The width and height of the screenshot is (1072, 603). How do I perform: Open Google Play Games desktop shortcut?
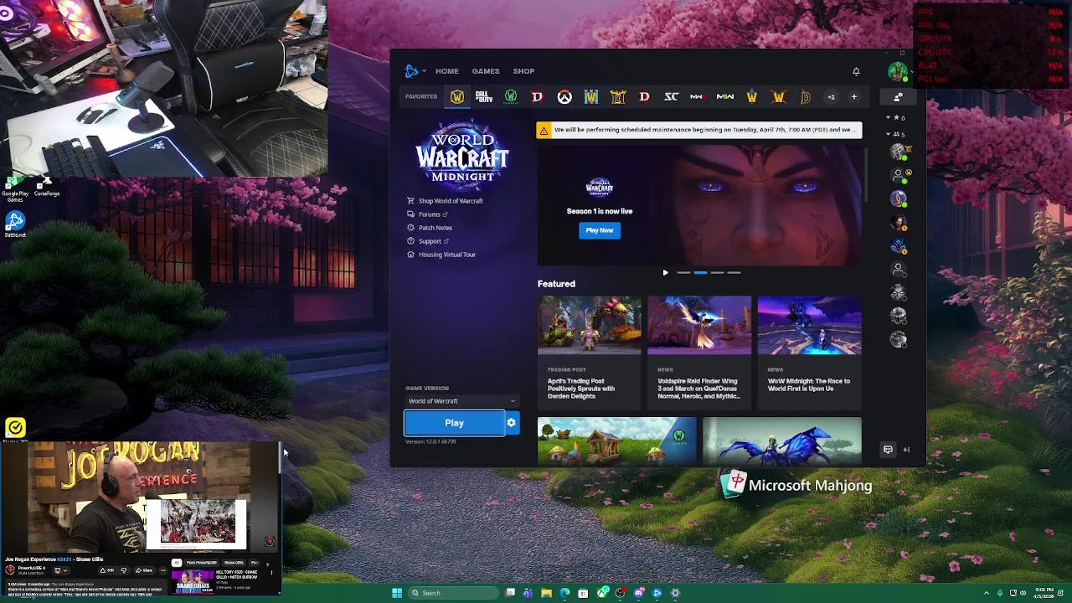tap(14, 188)
